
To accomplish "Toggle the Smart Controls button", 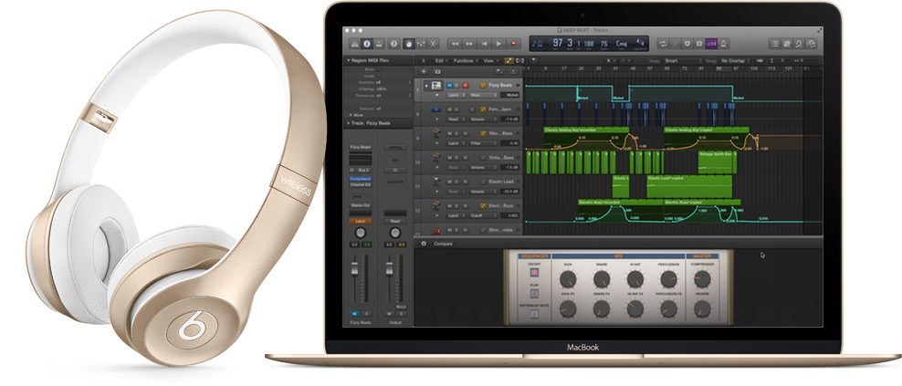I will pyautogui.click(x=408, y=43).
